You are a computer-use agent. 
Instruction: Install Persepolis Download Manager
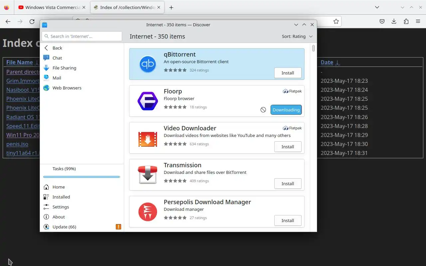point(288,220)
